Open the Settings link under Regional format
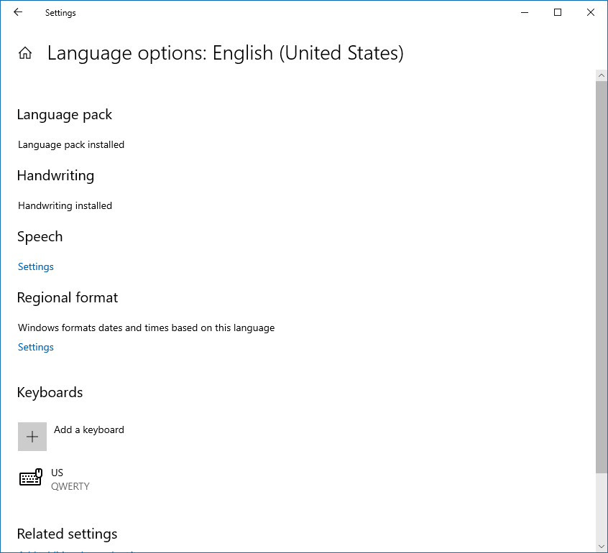Viewport: 608px width, 553px height. coord(36,347)
